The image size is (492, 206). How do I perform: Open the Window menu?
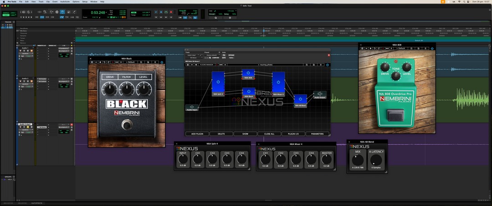coord(94,1)
